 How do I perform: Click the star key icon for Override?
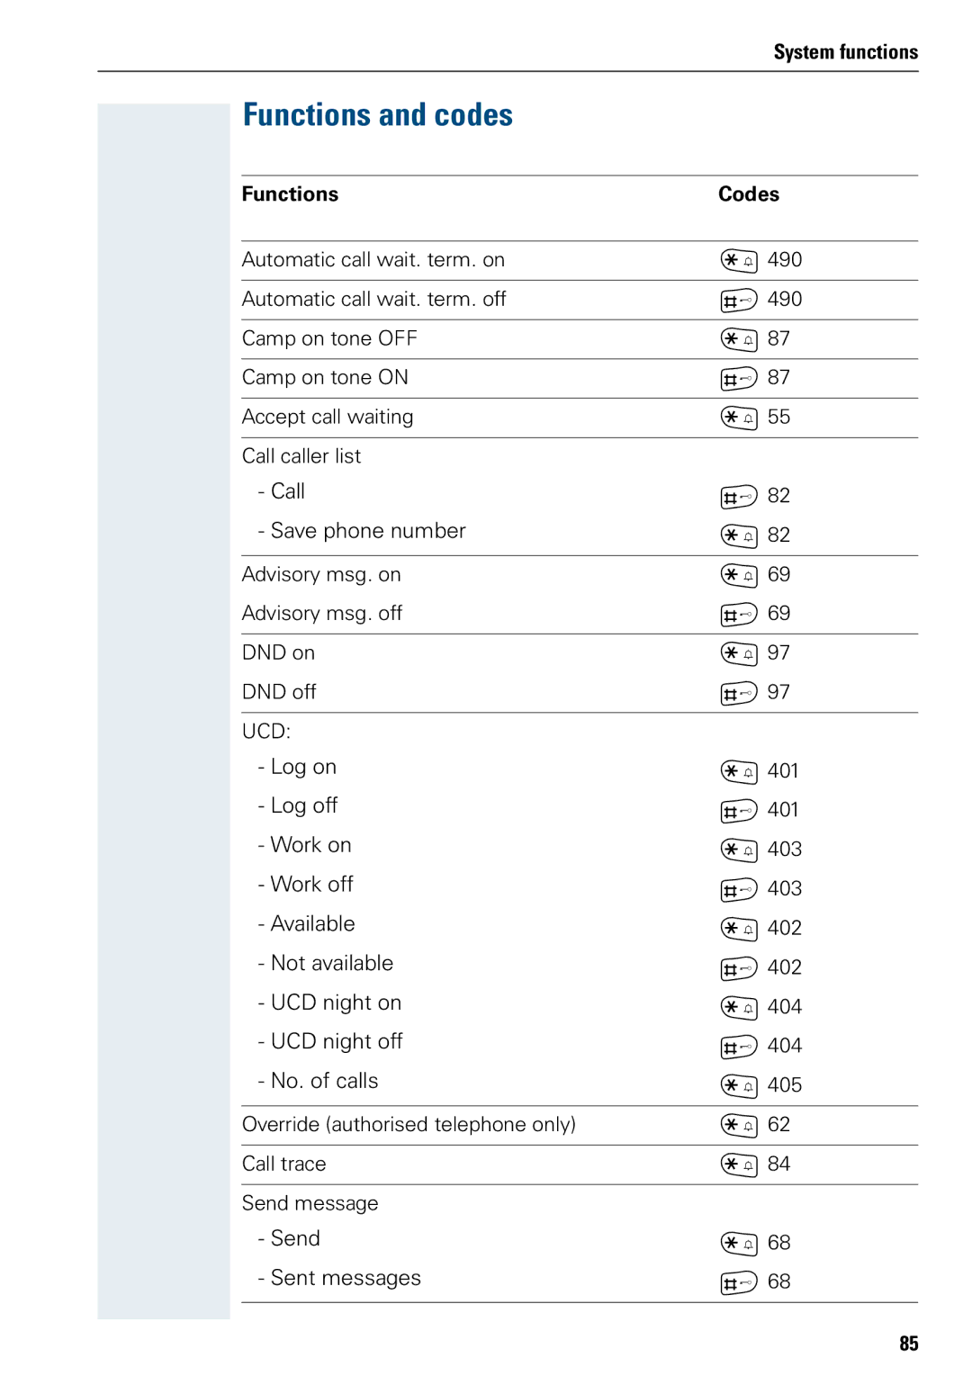tap(738, 1125)
